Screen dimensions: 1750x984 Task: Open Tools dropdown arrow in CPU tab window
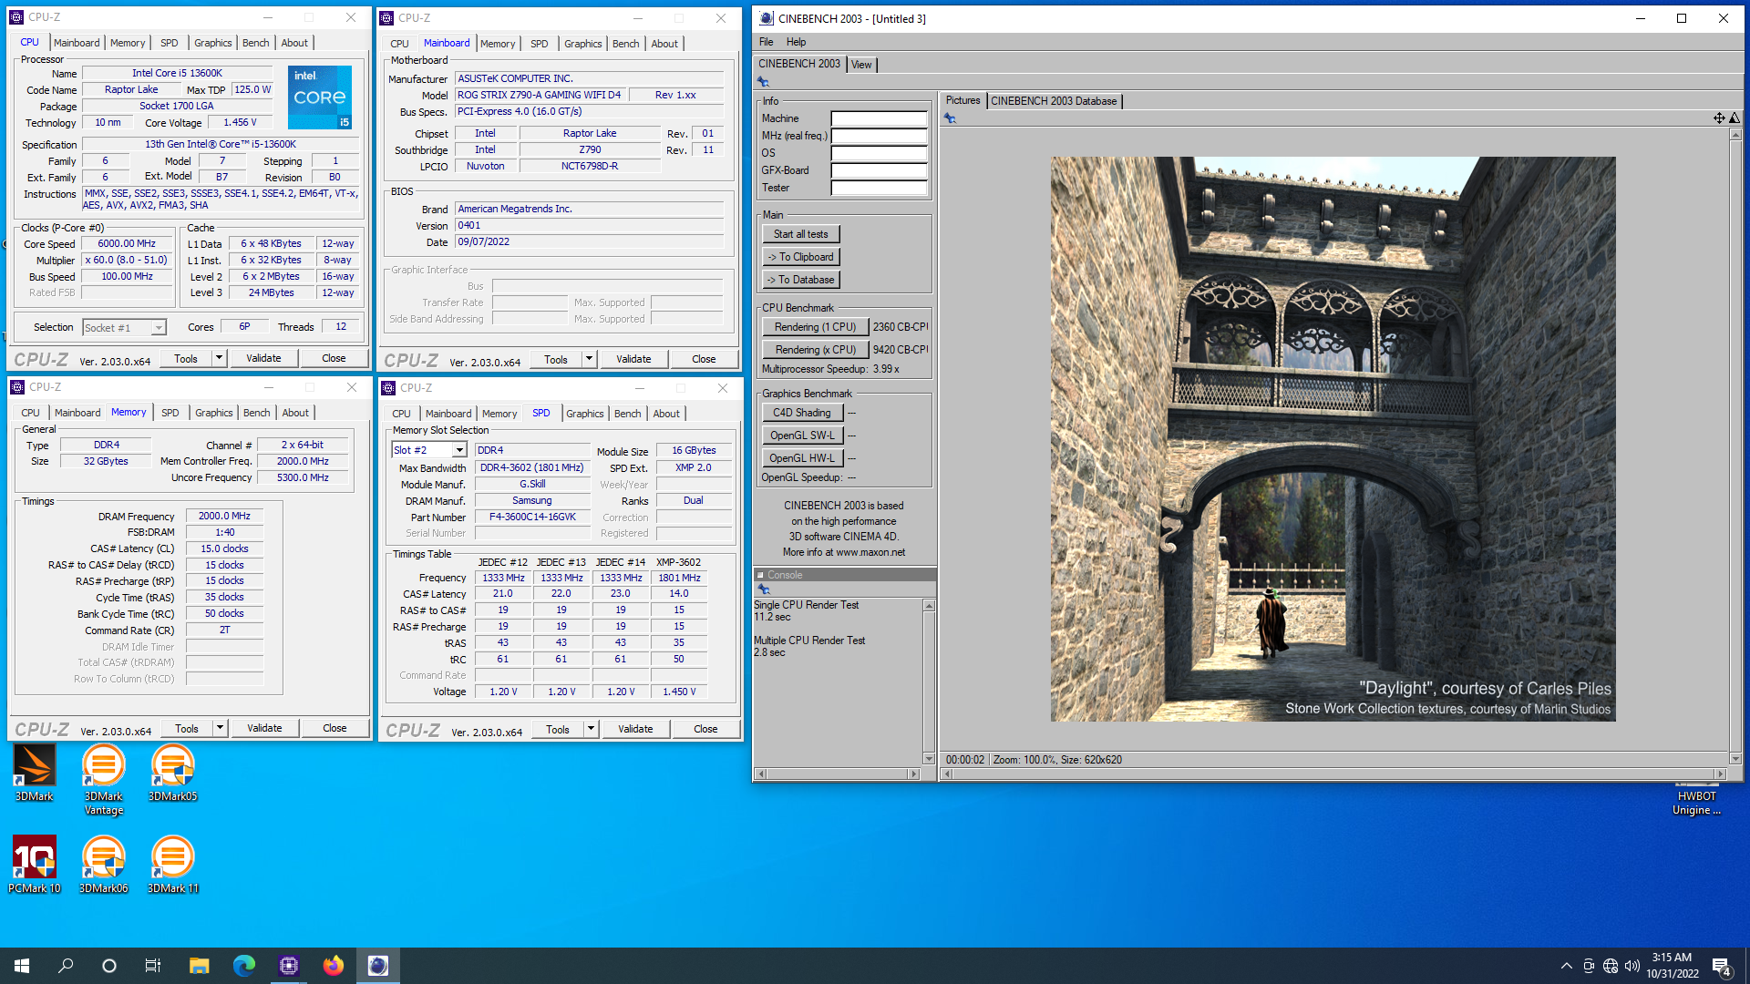219,358
